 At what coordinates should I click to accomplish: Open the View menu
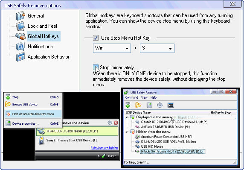click(144, 97)
